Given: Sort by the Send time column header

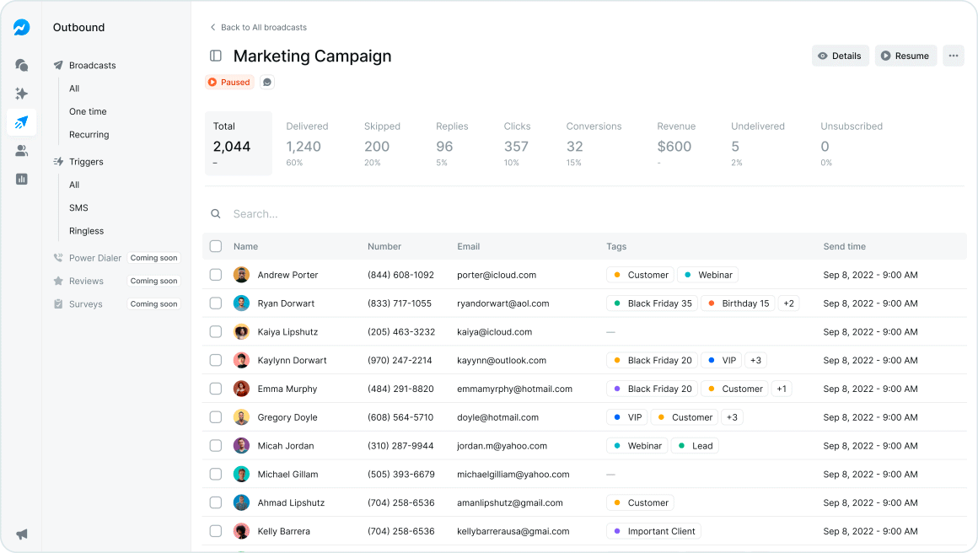Looking at the screenshot, I should 844,246.
